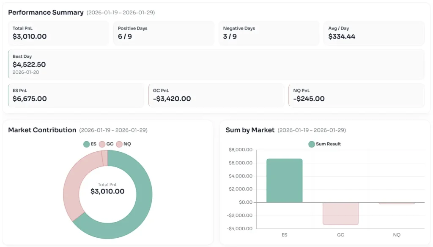
Task: Hide the Sum Result series via legend
Action: pyautogui.click(x=324, y=144)
